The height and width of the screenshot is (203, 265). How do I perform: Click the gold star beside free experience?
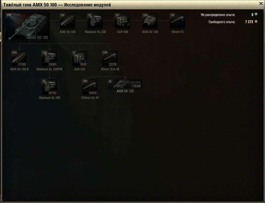256,21
